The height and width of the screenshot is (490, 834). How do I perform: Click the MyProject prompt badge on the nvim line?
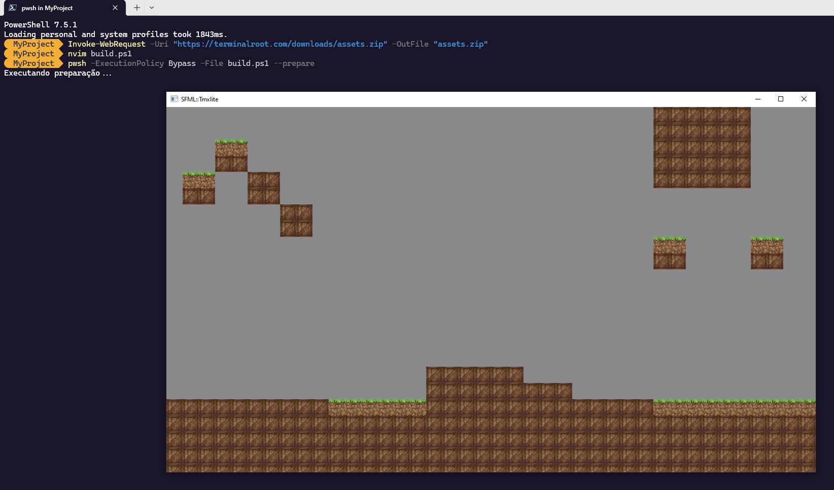click(33, 54)
